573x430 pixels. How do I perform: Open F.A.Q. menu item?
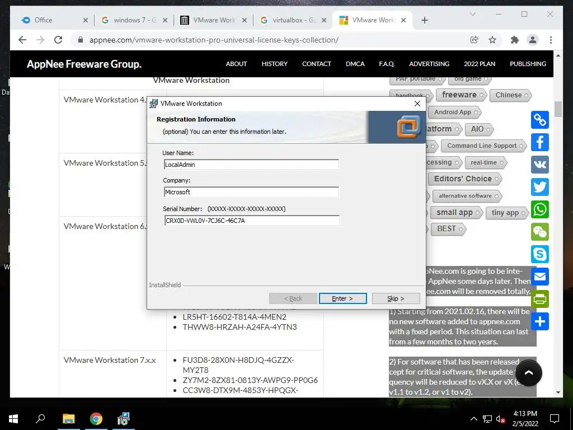tap(387, 64)
